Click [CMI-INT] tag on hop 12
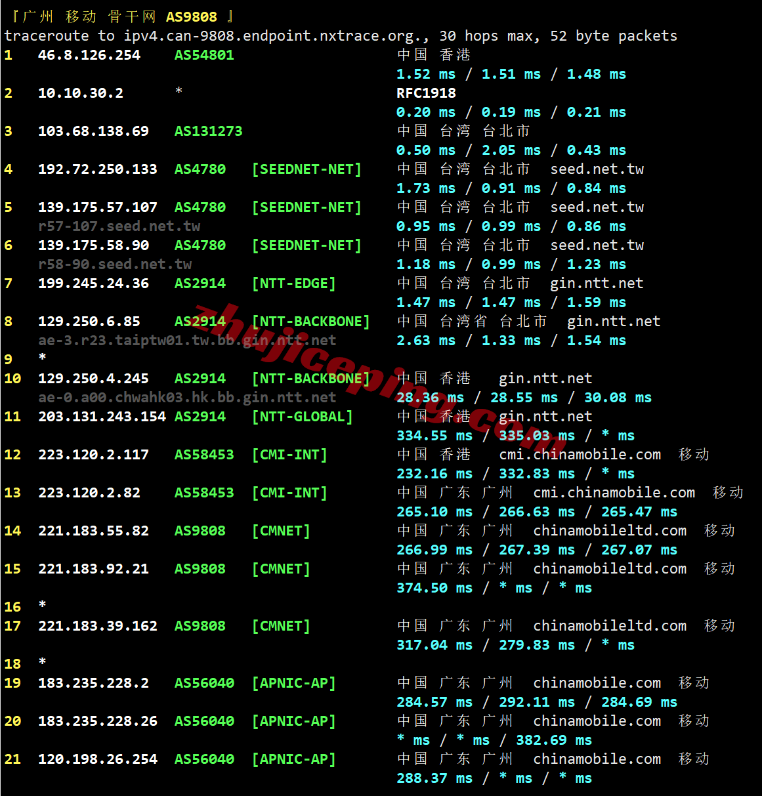This screenshot has width=762, height=796. pos(289,455)
